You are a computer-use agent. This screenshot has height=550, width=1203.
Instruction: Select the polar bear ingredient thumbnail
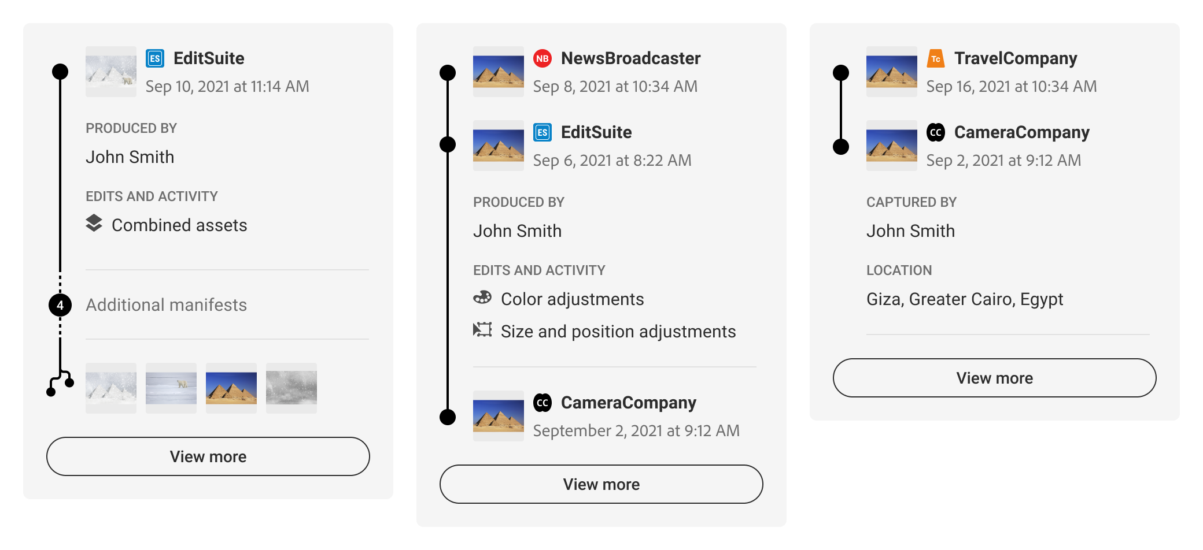click(171, 388)
